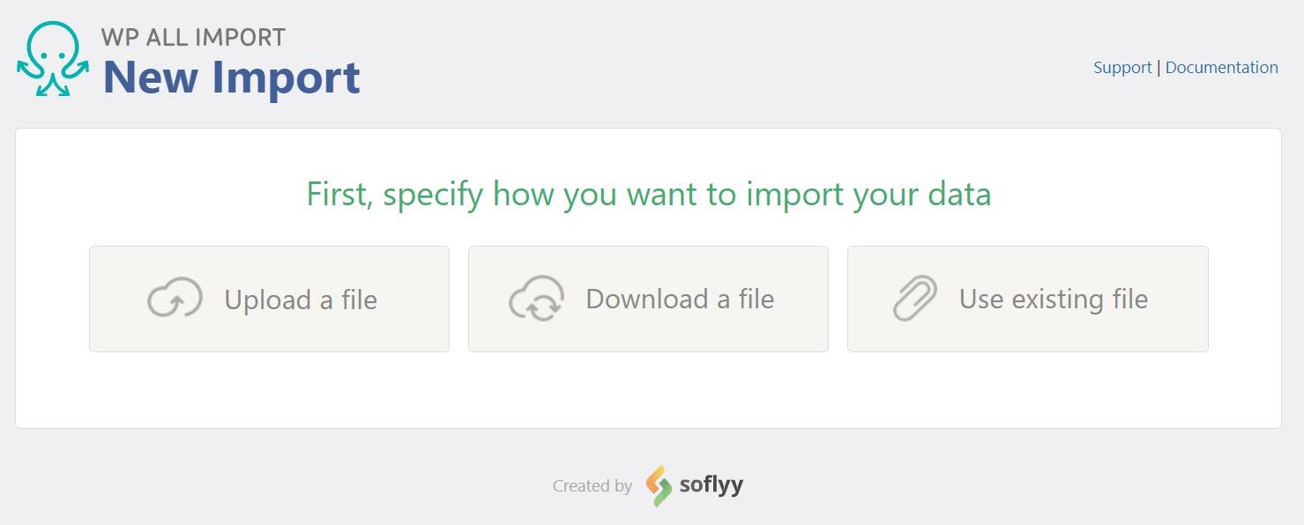Click the paperclip icon for existing files
Screen dimensions: 1304x525
917,298
